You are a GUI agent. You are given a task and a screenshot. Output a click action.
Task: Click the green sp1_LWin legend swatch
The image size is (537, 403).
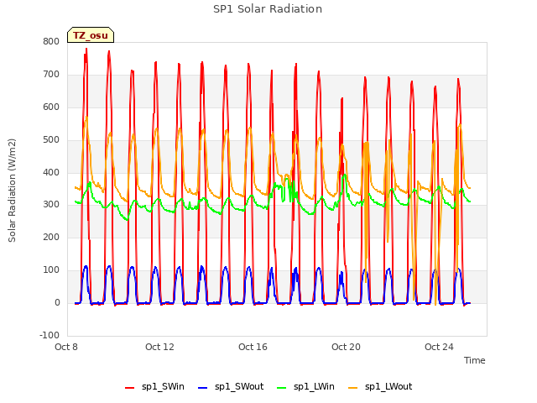click(281, 388)
